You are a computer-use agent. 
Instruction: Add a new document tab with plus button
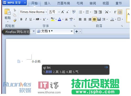click(x=77, y=32)
